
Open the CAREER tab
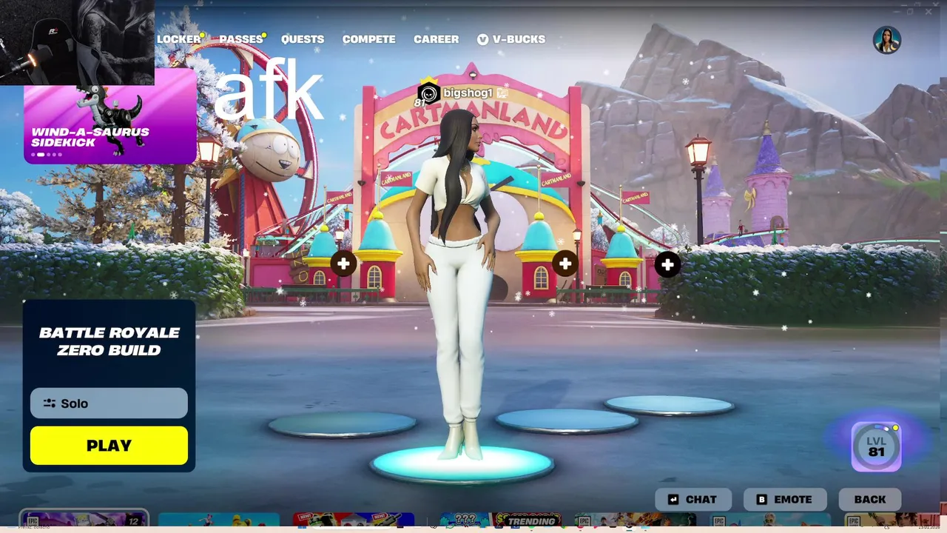pyautogui.click(x=436, y=39)
